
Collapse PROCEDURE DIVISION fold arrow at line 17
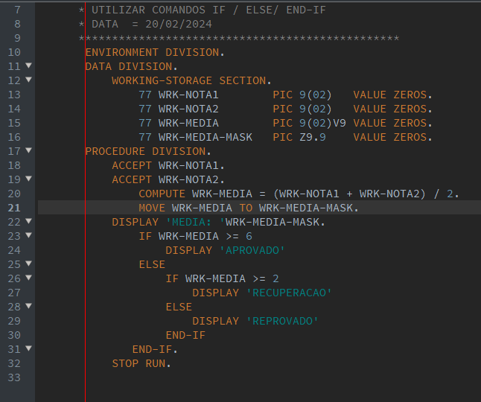tap(28, 150)
